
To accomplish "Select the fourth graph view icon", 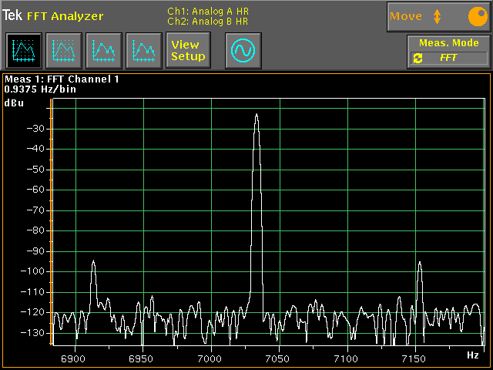I will click(x=144, y=51).
